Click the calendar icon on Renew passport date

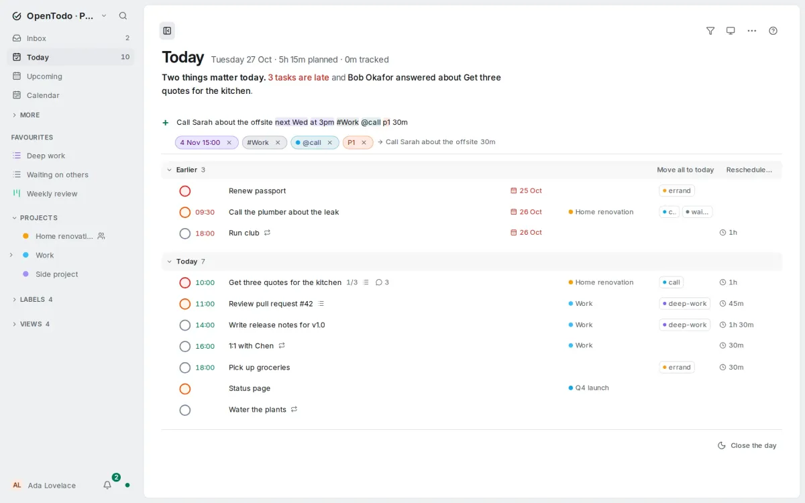[514, 190]
